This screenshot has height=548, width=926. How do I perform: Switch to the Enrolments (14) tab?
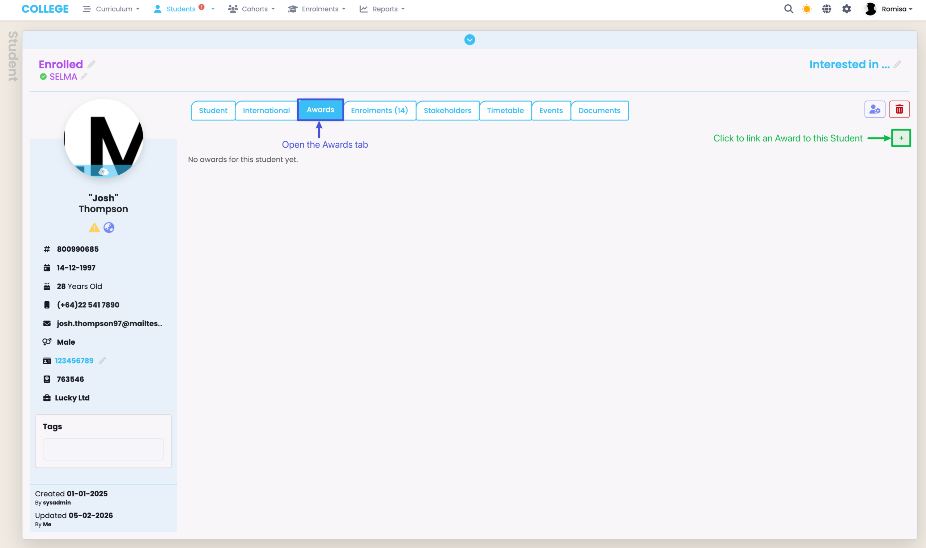pos(379,110)
